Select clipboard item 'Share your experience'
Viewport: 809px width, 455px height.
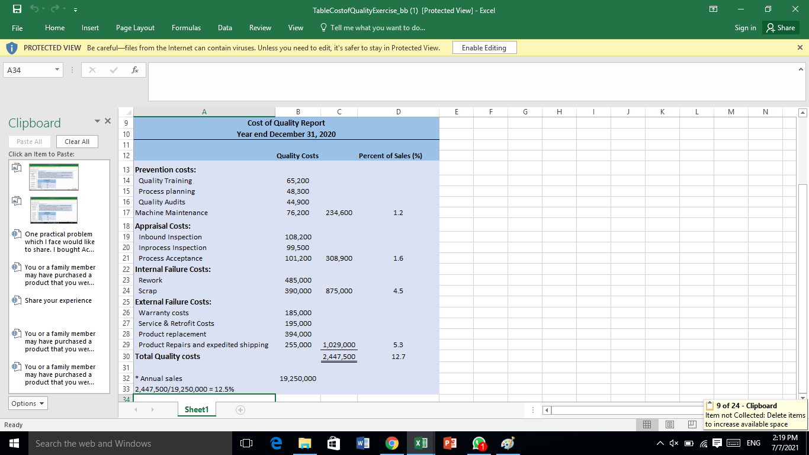click(x=59, y=300)
